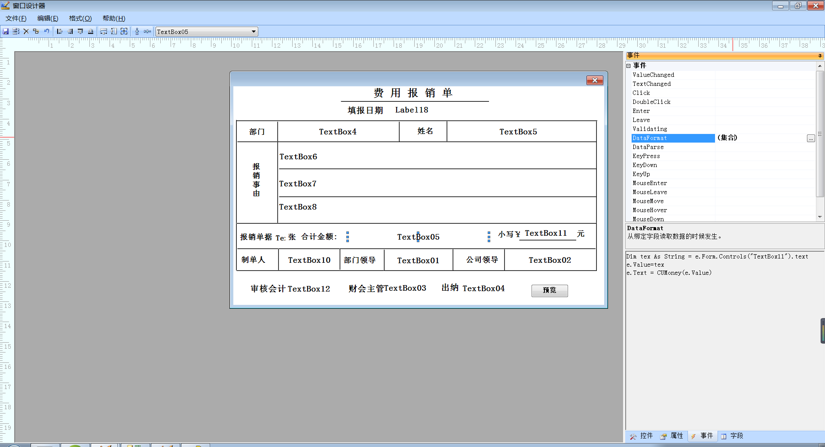Select the Label18 date label
This screenshot has height=447, width=825.
[412, 110]
